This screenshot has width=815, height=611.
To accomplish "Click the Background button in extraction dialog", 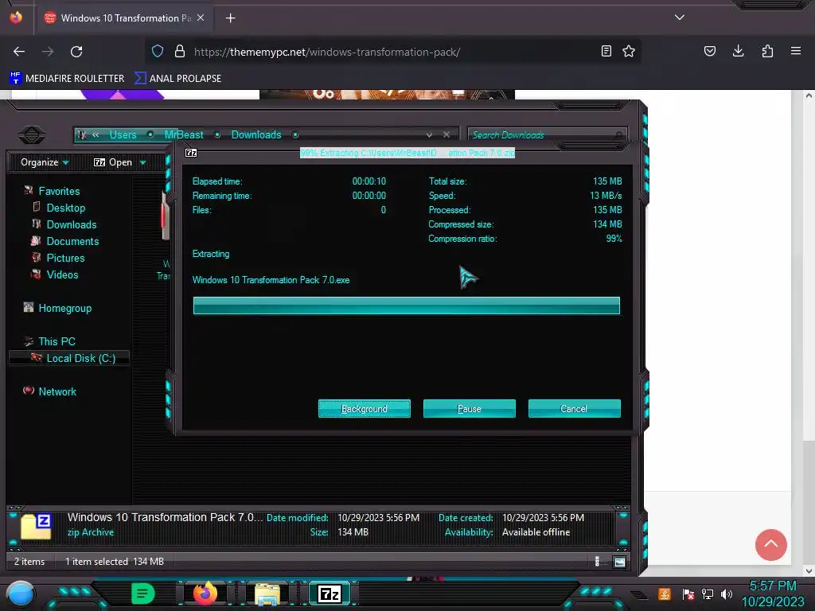I will point(364,408).
